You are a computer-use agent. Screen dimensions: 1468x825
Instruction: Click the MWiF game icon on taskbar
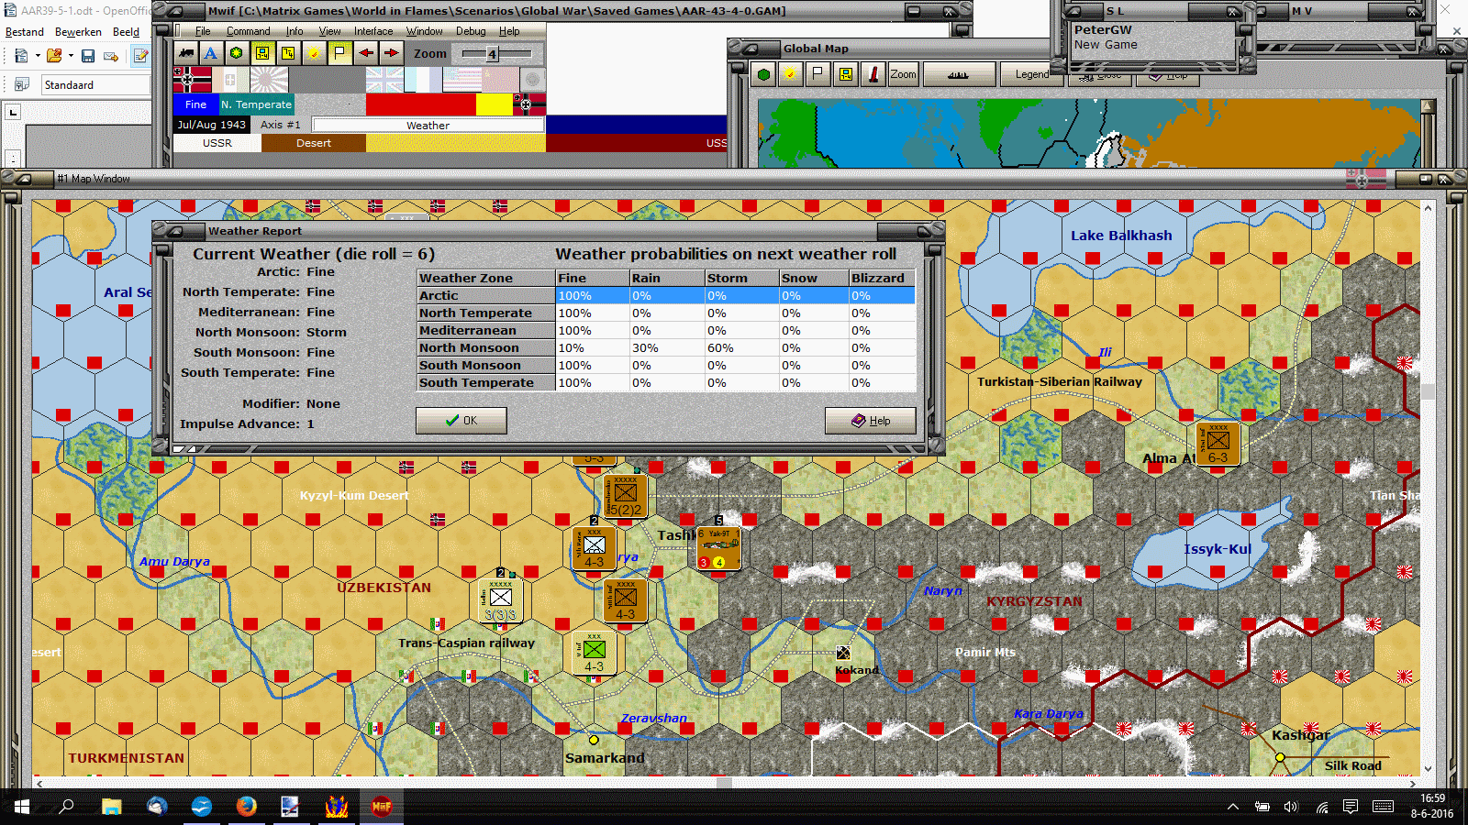pyautogui.click(x=381, y=807)
